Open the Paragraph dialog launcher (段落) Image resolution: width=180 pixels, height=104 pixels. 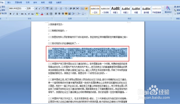point(87,18)
